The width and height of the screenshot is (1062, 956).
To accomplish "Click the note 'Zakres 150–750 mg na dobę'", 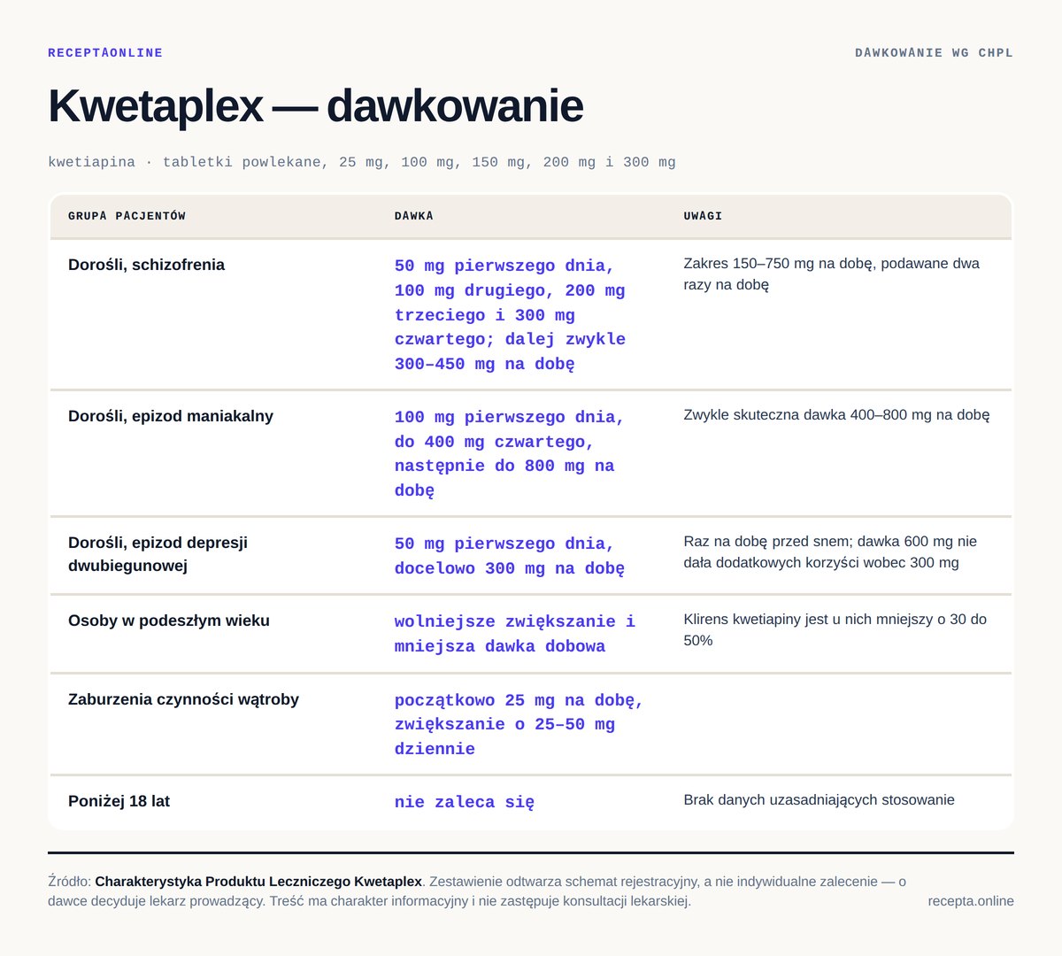I will coord(832,274).
